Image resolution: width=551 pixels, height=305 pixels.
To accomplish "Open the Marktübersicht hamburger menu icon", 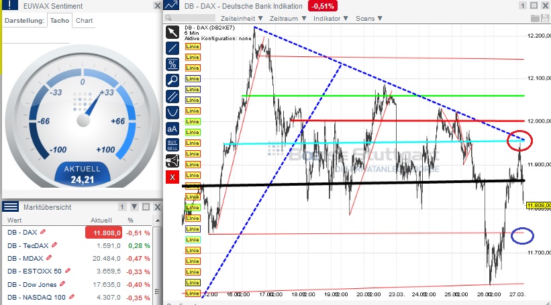I will coord(11,206).
